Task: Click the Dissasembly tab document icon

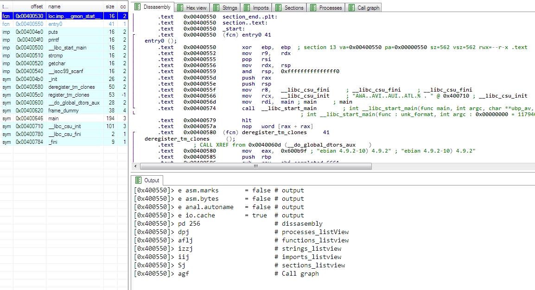Action: pyautogui.click(x=138, y=7)
